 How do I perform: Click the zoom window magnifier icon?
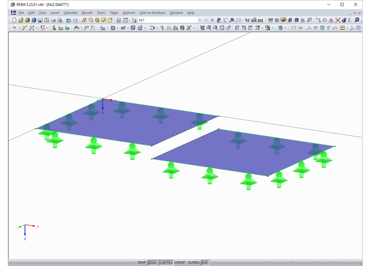209,28
